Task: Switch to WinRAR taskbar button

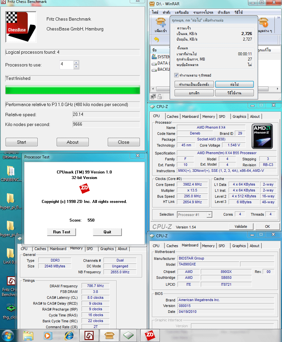Action: 109,335
